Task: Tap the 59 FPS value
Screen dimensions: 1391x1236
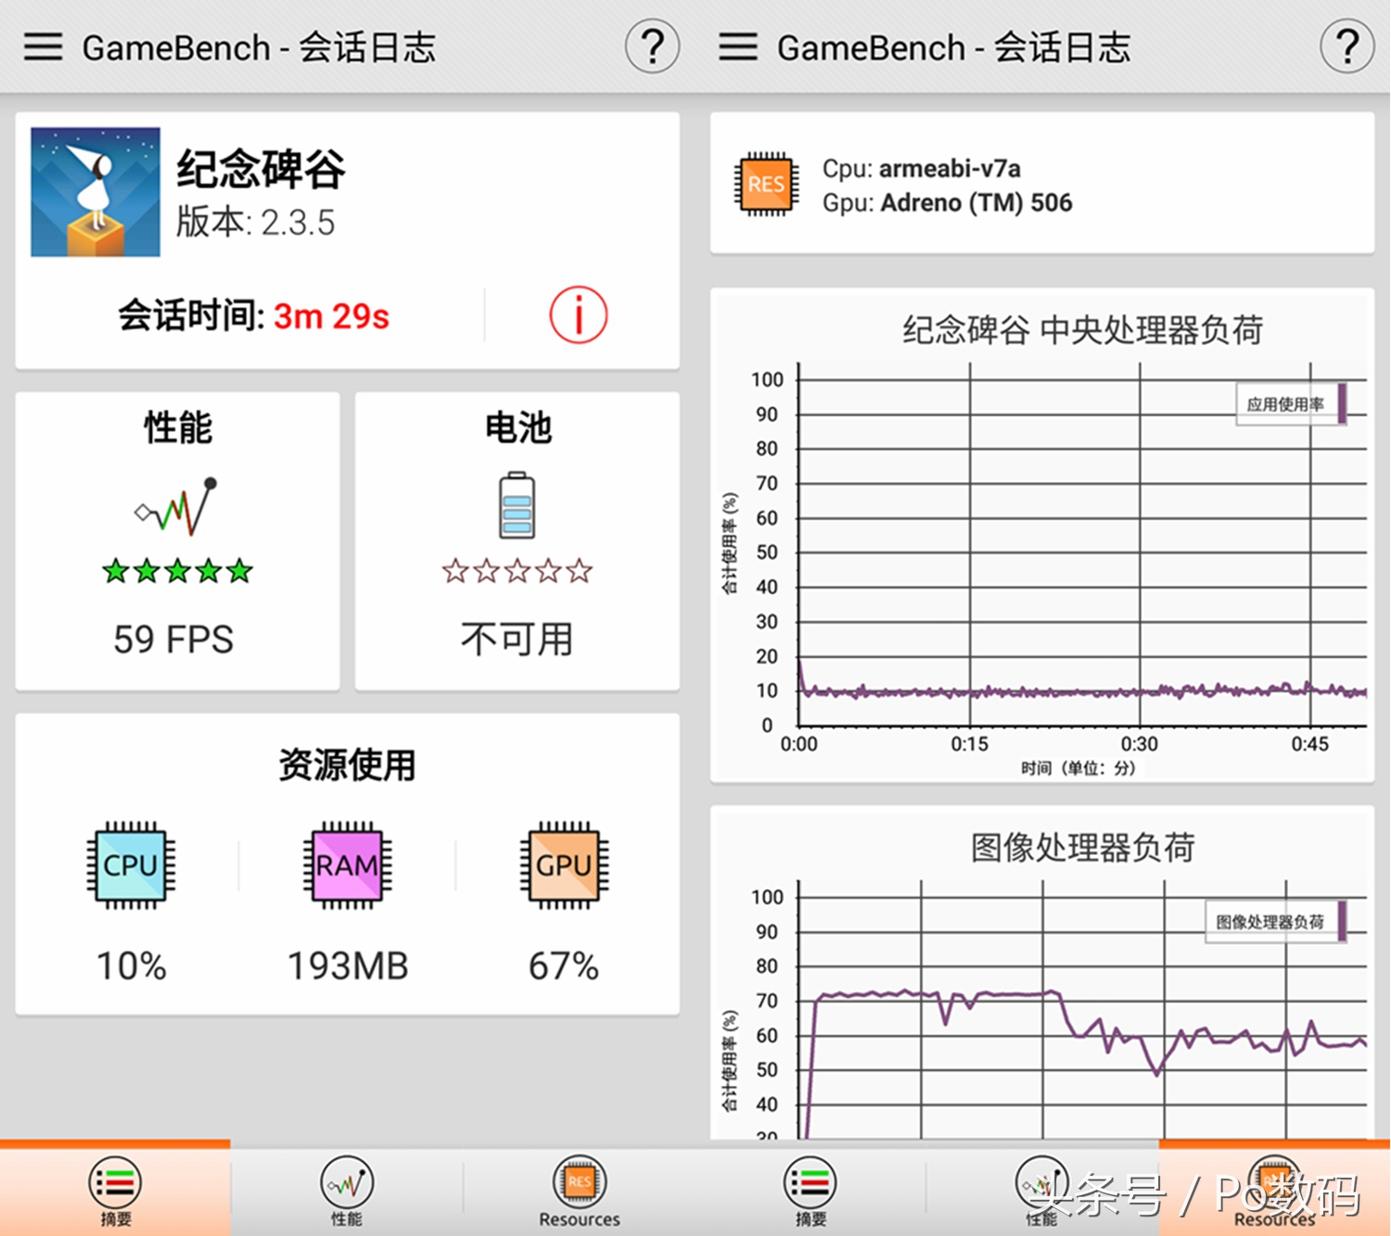Action: coord(173,639)
